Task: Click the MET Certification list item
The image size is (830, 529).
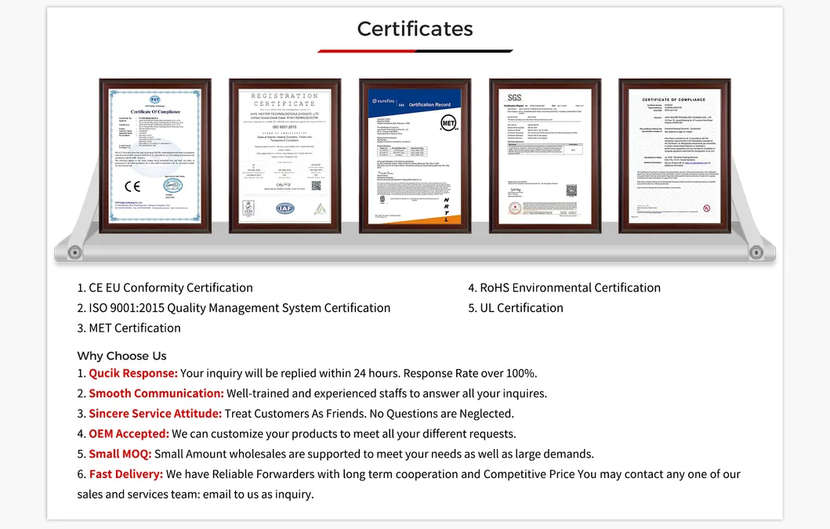Action: [129, 328]
